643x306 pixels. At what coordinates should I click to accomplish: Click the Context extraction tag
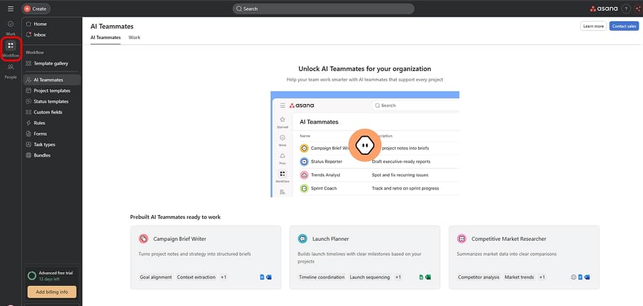[196, 277]
